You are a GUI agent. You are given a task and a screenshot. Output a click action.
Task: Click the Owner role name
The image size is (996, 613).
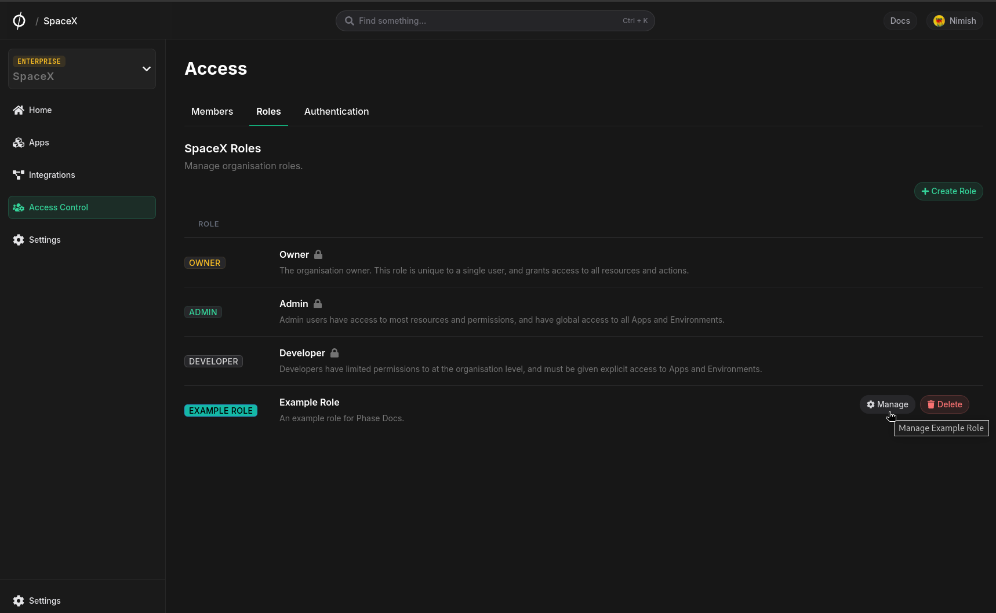tap(294, 254)
